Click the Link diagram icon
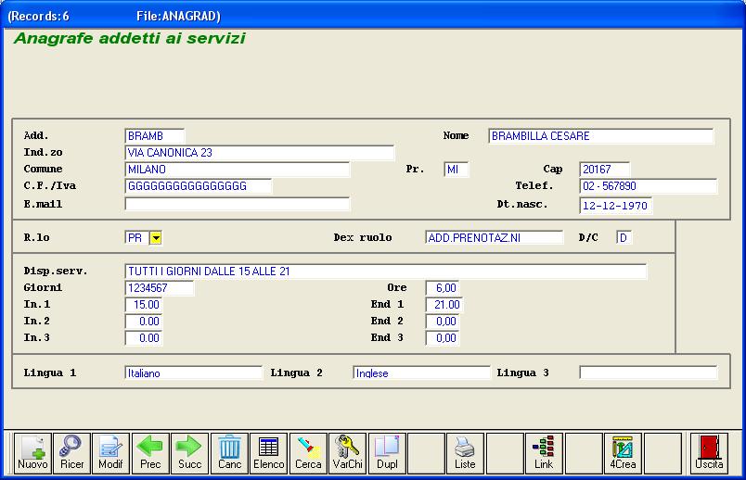This screenshot has width=746, height=480. pyautogui.click(x=544, y=453)
